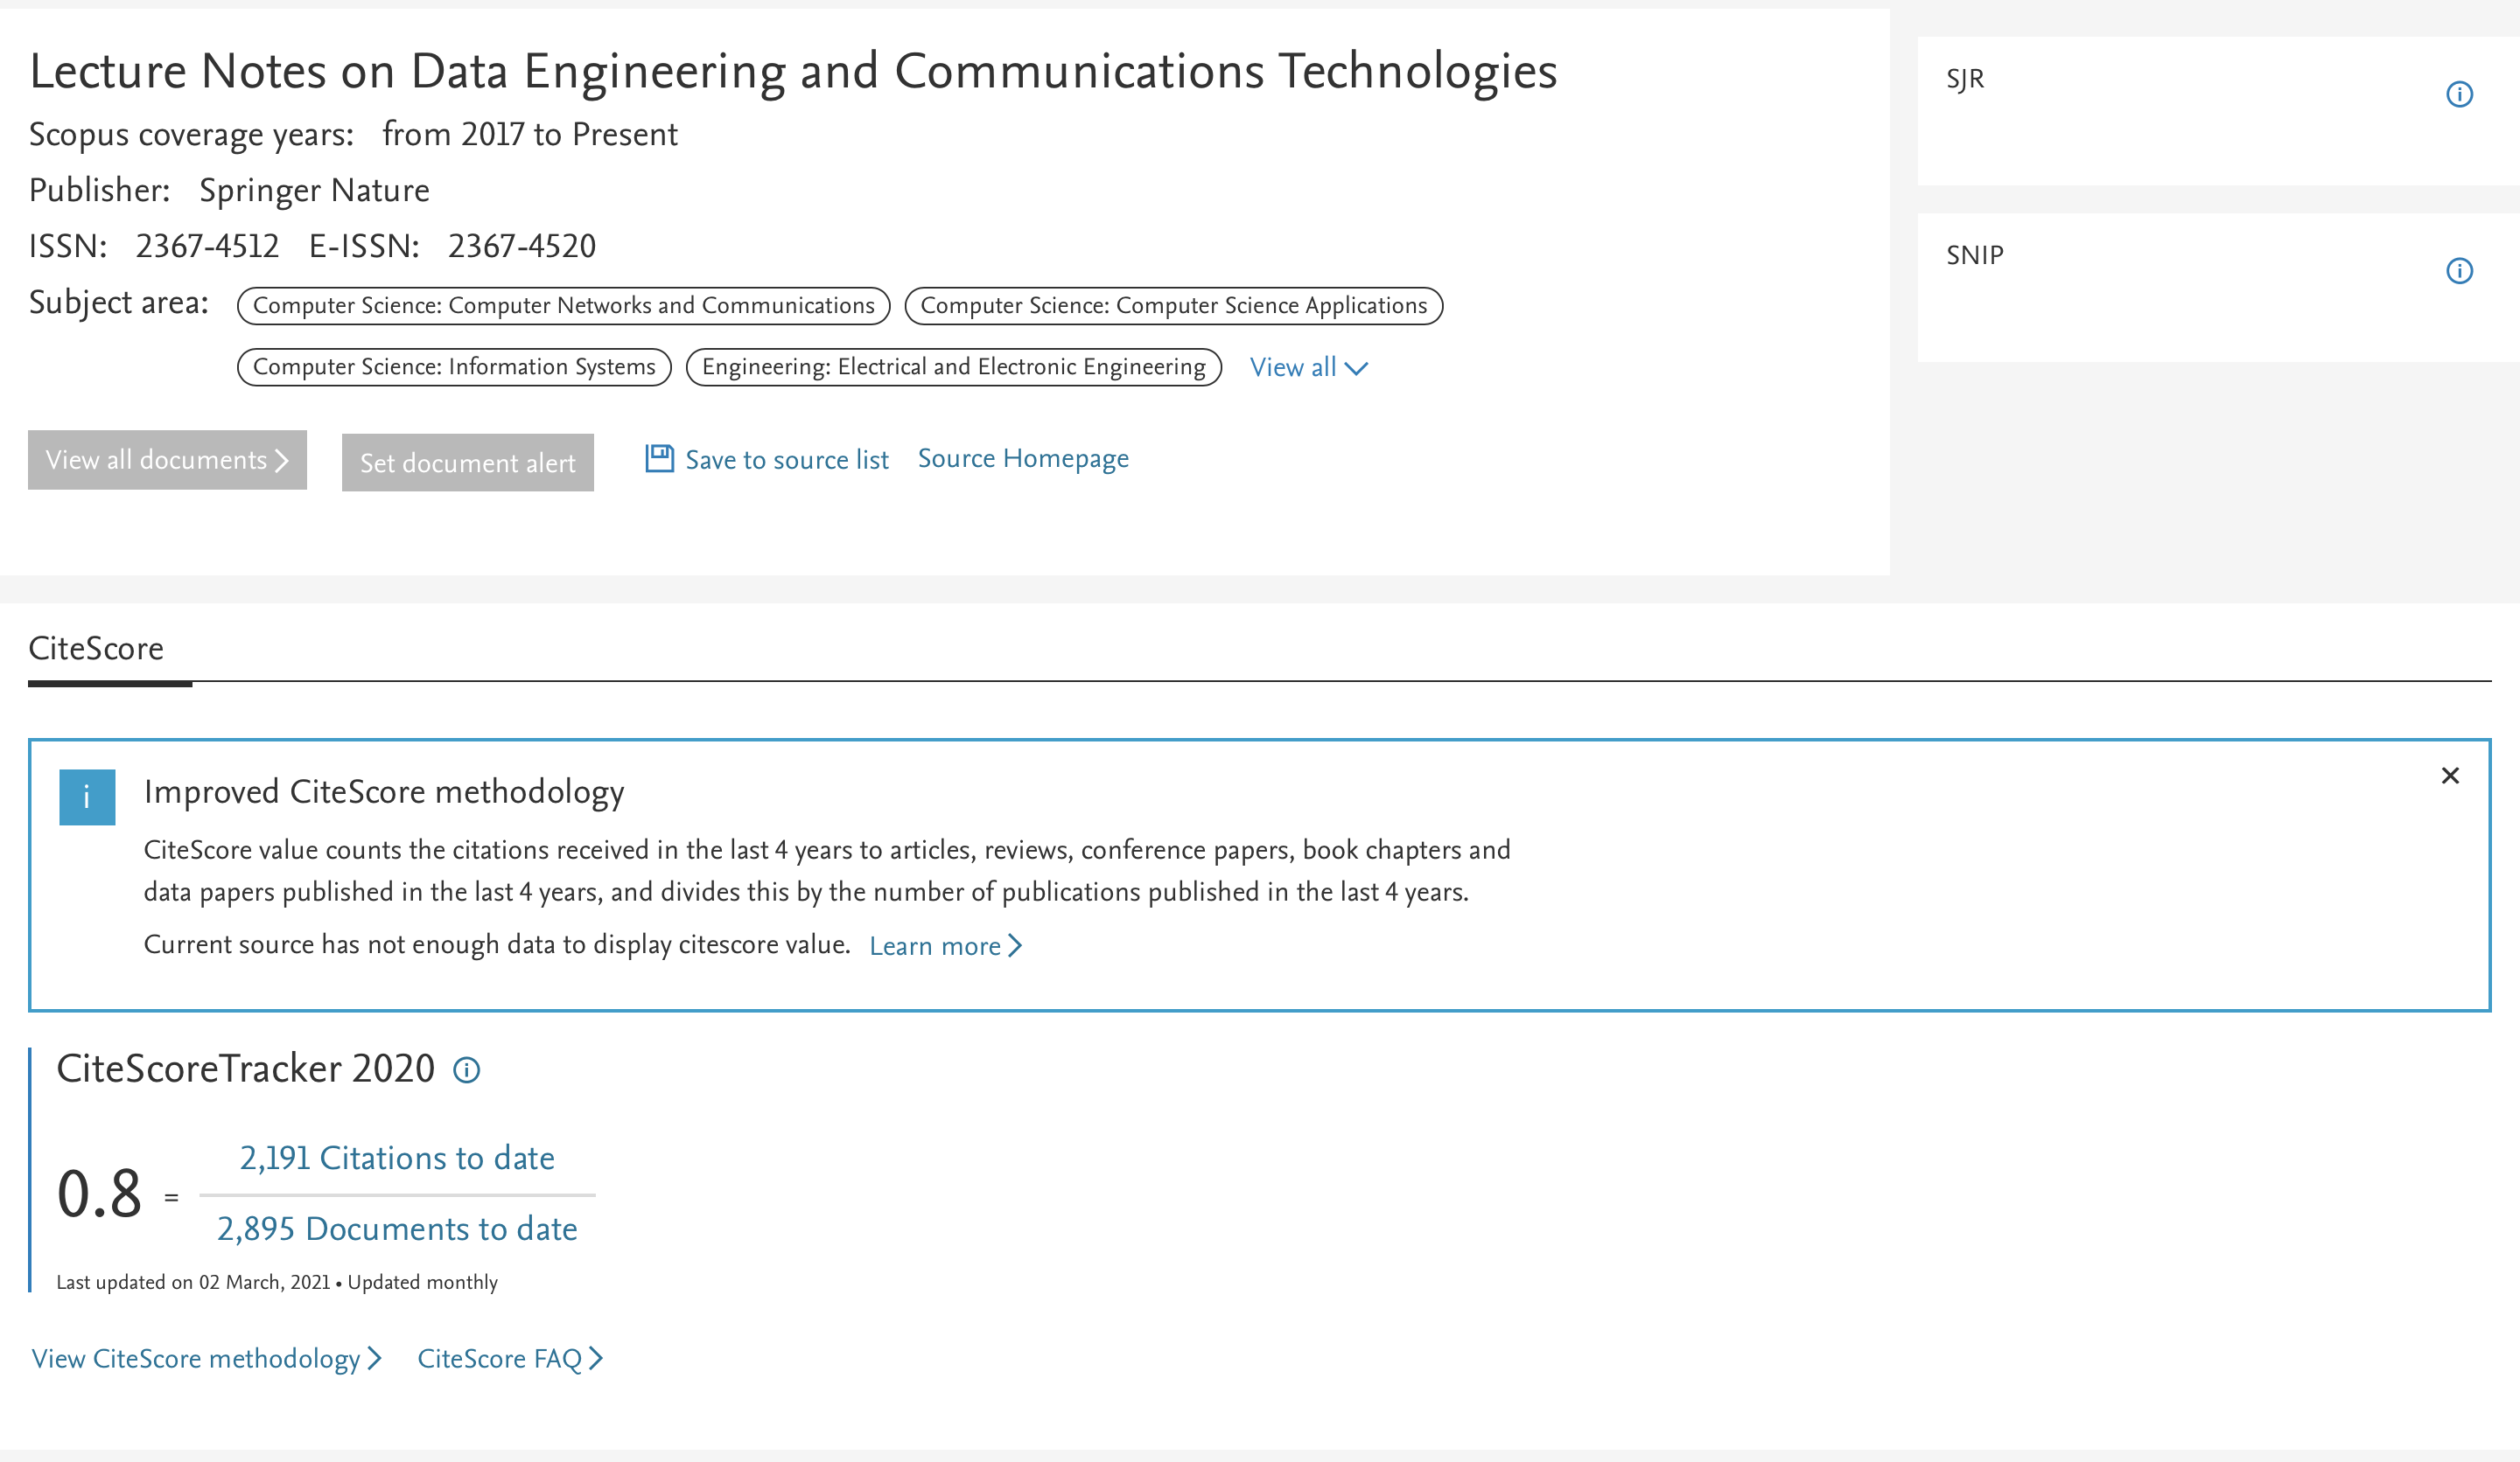The height and width of the screenshot is (1462, 2520).
Task: Click the Set document alert button
Action: click(x=466, y=463)
